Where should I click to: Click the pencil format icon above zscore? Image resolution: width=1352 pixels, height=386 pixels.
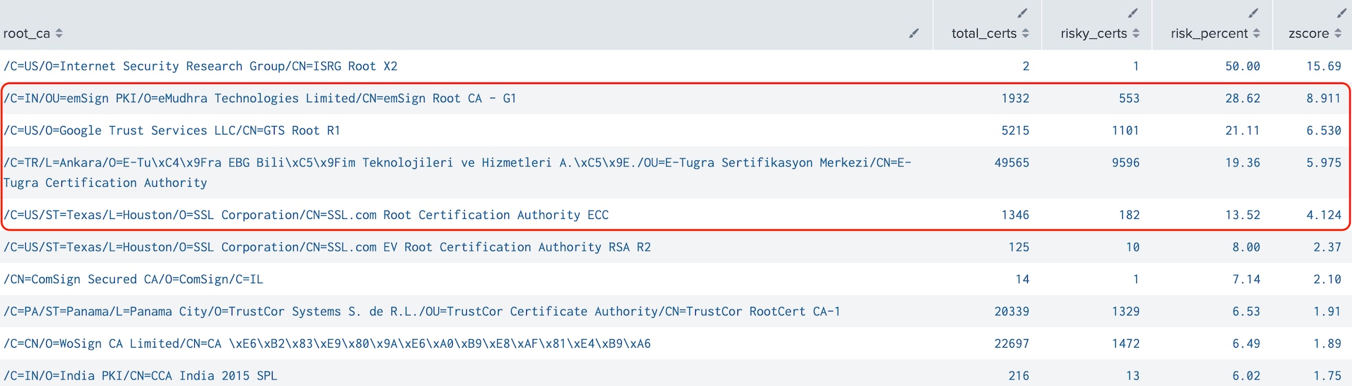click(x=1341, y=13)
